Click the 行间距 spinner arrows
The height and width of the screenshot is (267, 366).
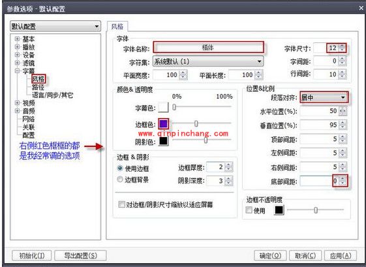[343, 74]
